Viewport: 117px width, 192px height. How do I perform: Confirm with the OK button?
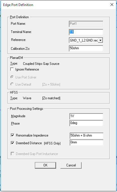pyautogui.click(x=45, y=165)
